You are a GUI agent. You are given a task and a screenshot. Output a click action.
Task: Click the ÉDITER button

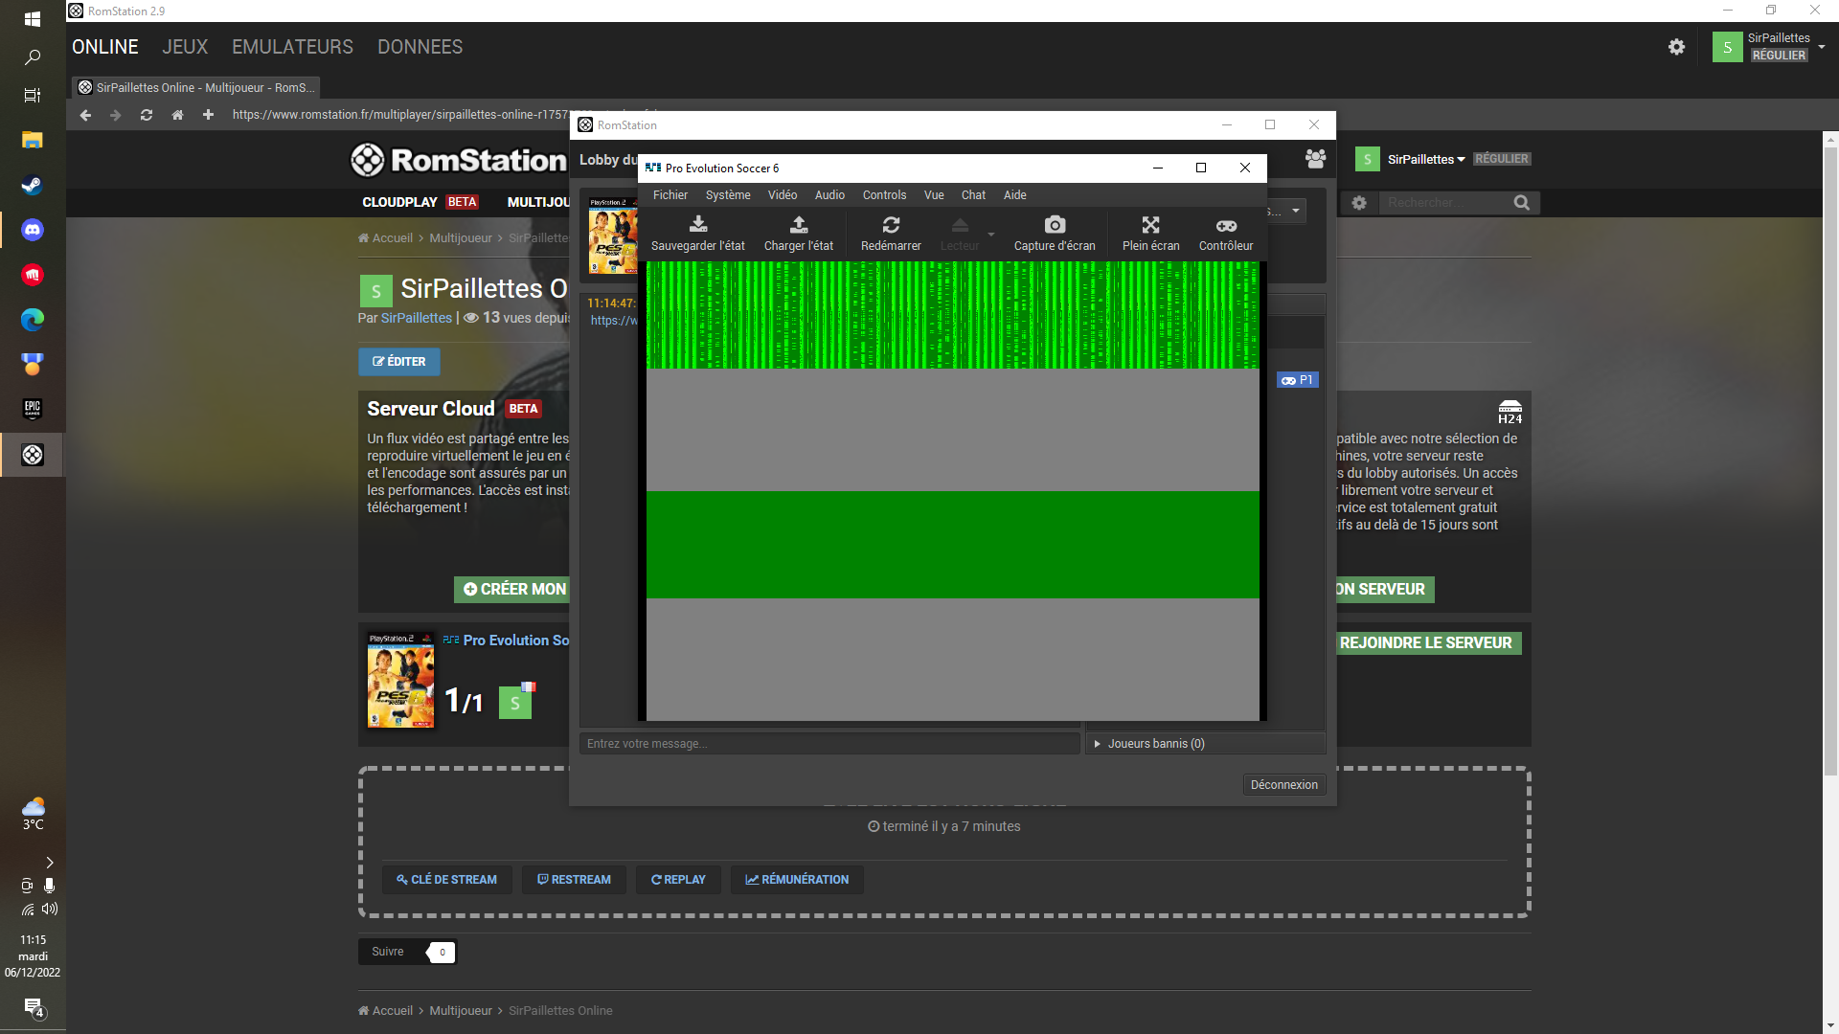coord(399,362)
